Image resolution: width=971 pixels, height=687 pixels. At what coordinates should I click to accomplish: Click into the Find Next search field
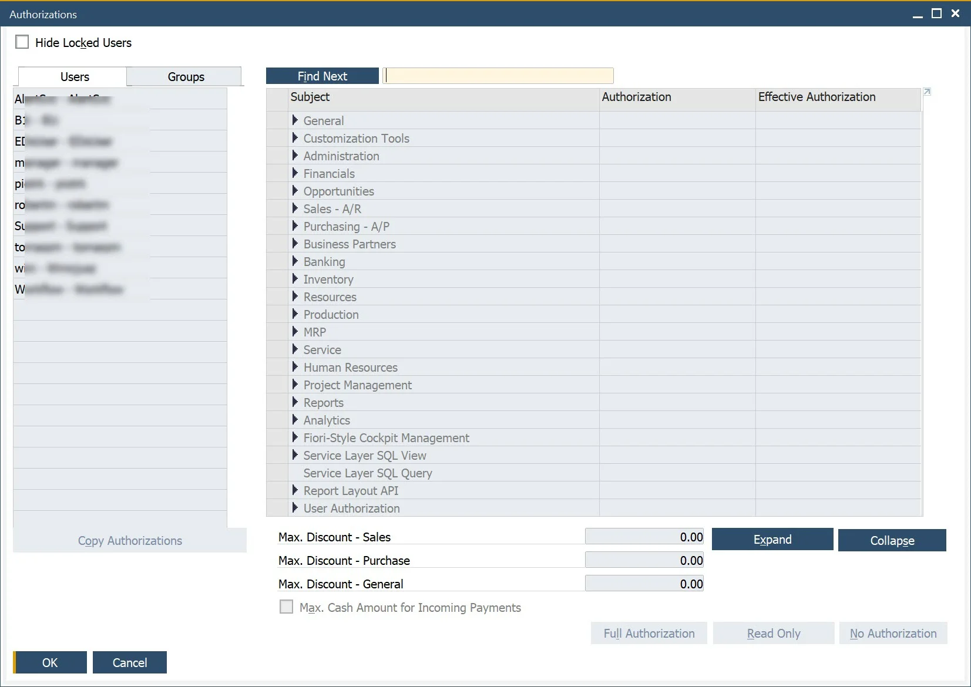(498, 76)
